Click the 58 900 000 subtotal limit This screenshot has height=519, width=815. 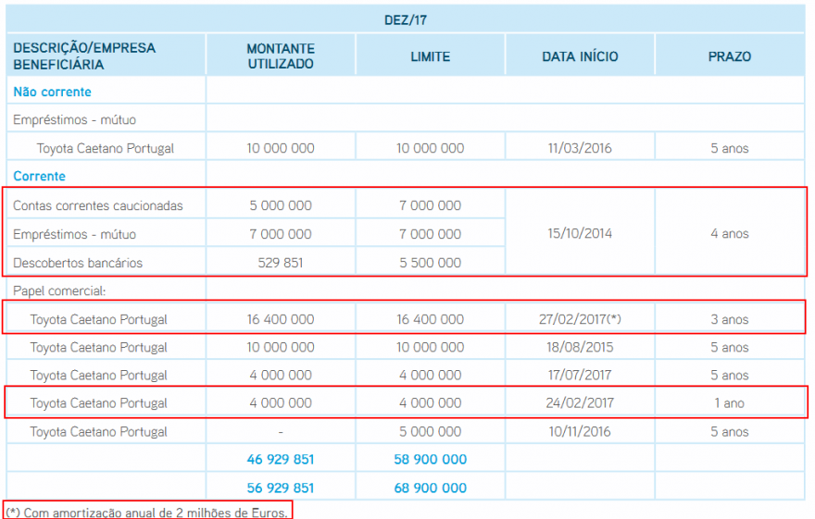pos(431,460)
